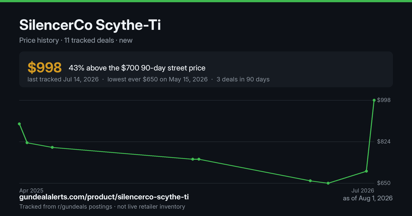Click the first data point at Apr 2025
Screen dimensions: 412x216
coord(19,124)
